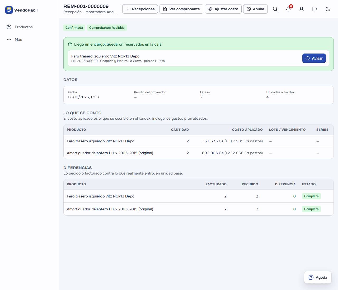
Task: Click the Confirmada status badge
Action: point(74,28)
